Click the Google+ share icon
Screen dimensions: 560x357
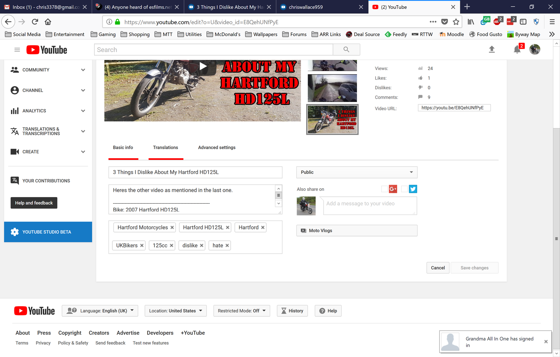(393, 189)
